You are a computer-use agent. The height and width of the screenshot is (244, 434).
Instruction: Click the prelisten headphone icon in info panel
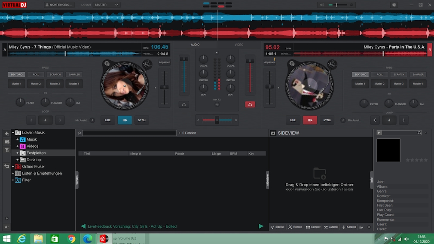click(419, 133)
